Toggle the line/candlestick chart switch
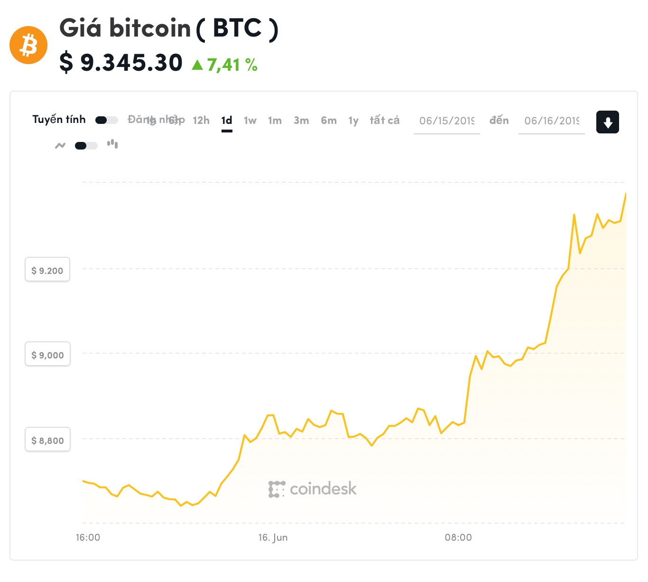This screenshot has height=582, width=648. [86, 146]
